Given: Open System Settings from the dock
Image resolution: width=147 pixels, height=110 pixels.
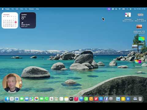Looking at the screenshot, I should tap(111, 99).
